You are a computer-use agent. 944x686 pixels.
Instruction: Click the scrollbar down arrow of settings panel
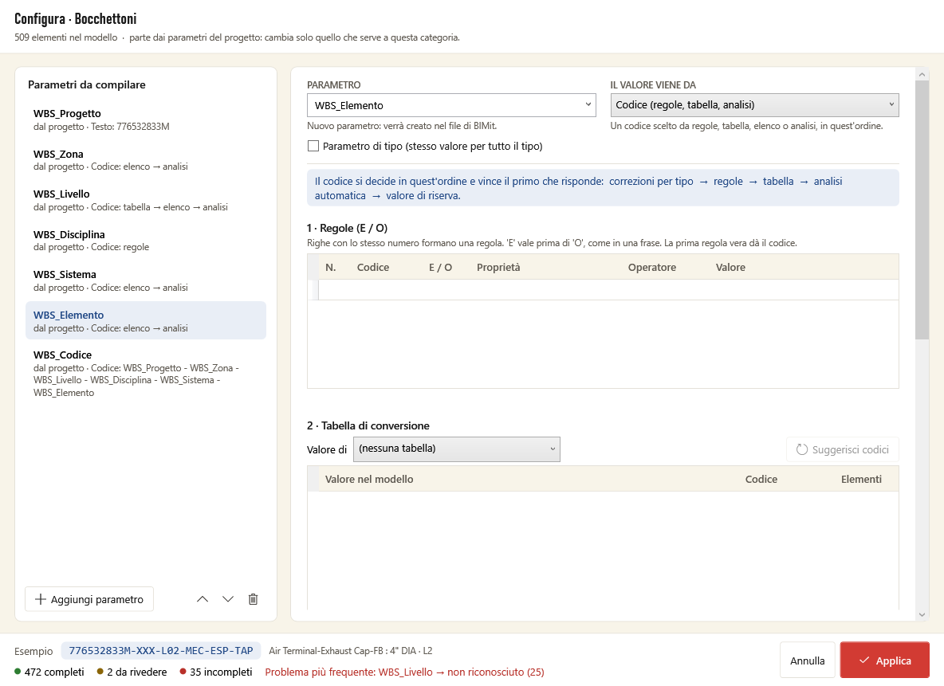922,614
